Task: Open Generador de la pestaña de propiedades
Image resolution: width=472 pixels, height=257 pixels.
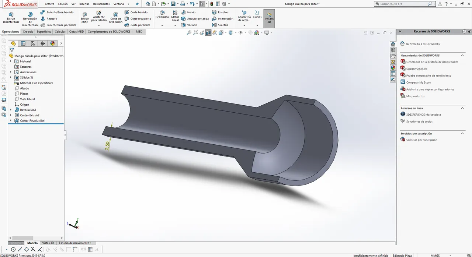Action: (x=432, y=62)
